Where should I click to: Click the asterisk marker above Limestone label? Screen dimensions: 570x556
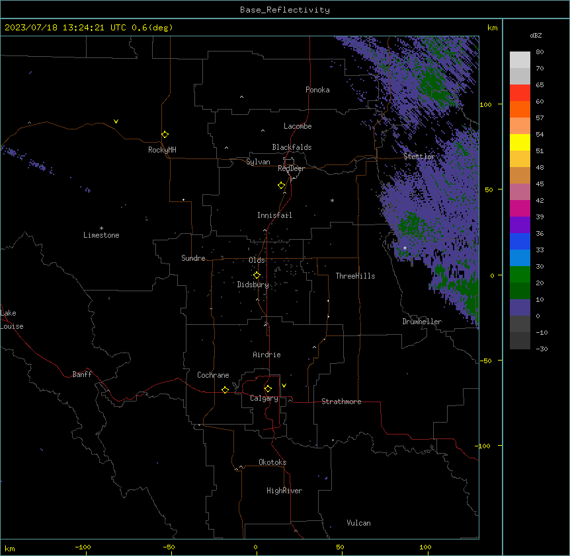101,228
